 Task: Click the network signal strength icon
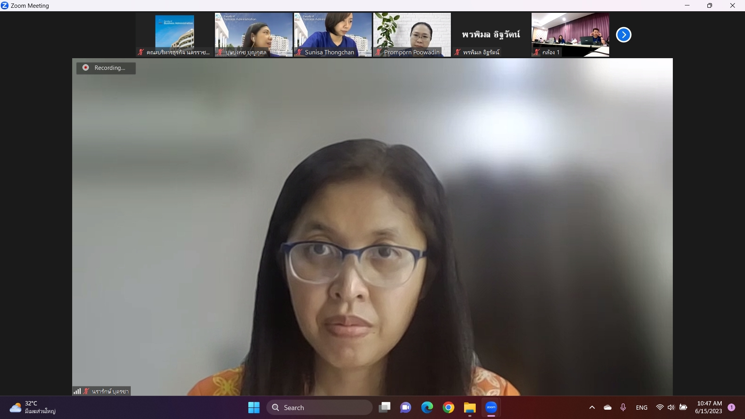77,391
